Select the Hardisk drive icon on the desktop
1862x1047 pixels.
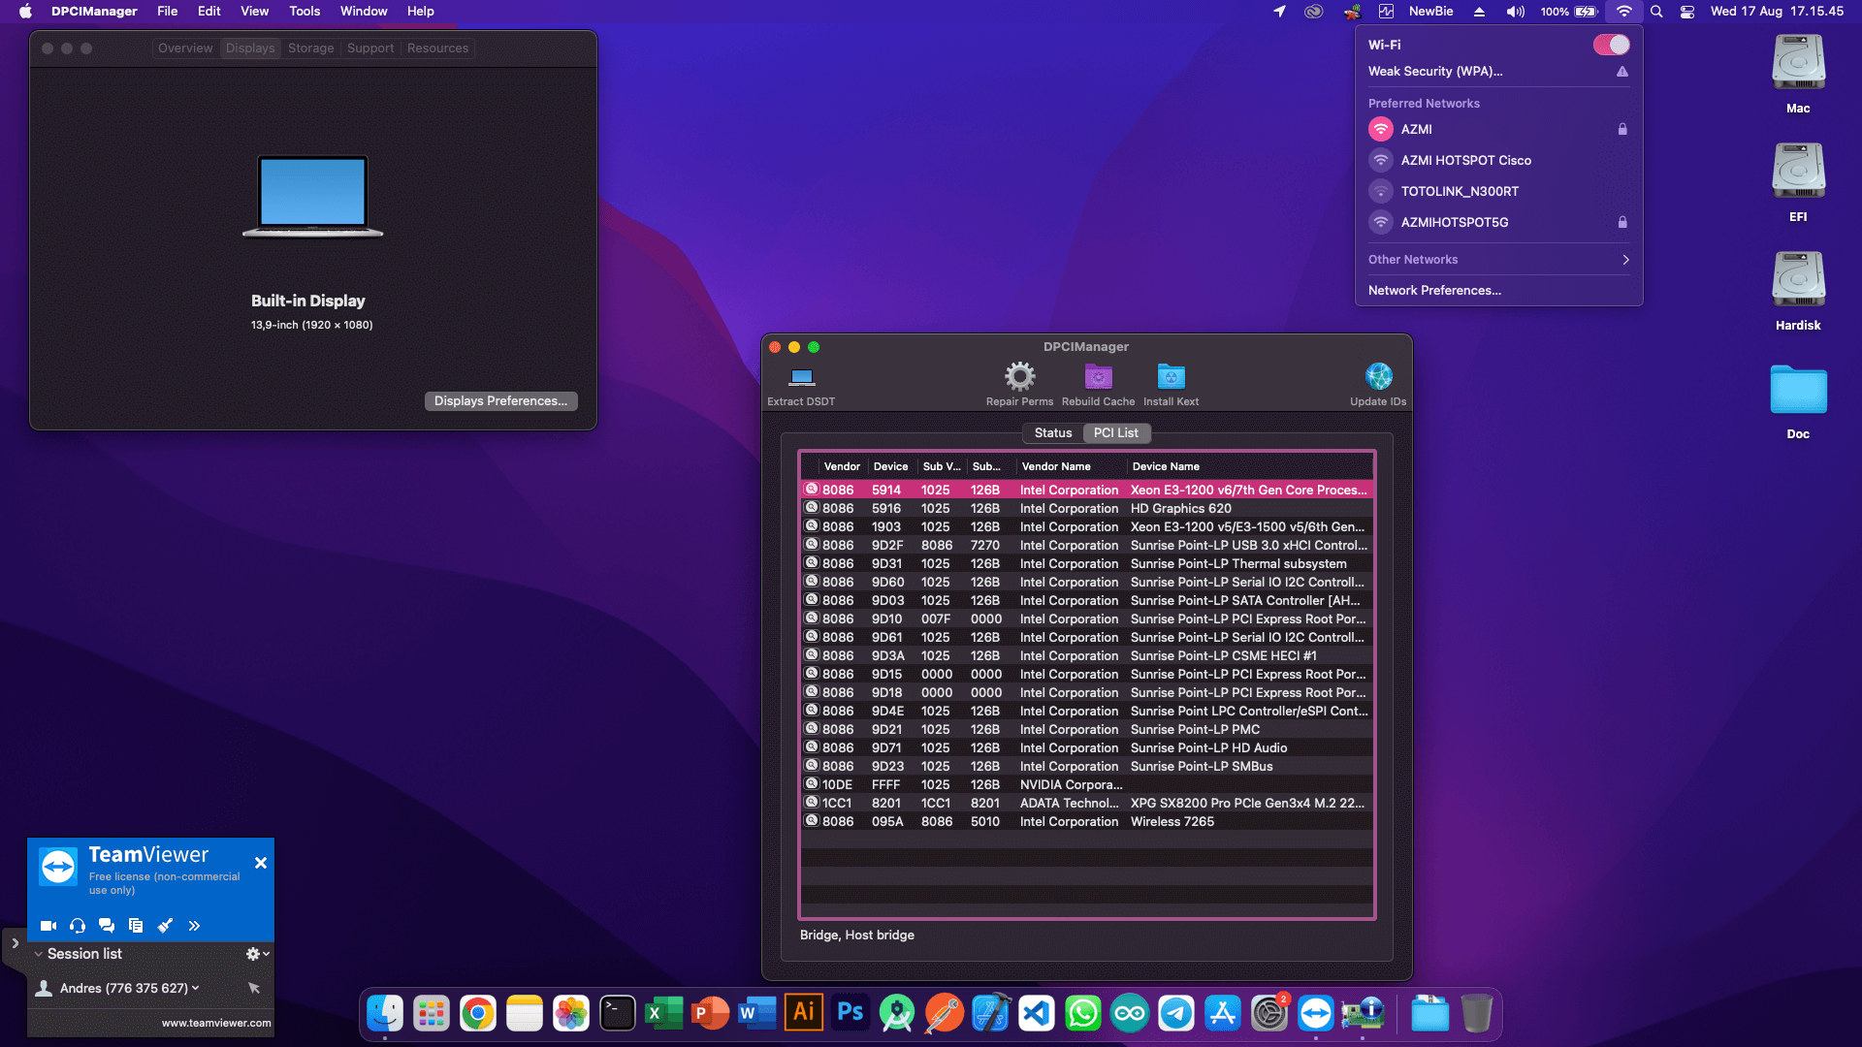1798,281
